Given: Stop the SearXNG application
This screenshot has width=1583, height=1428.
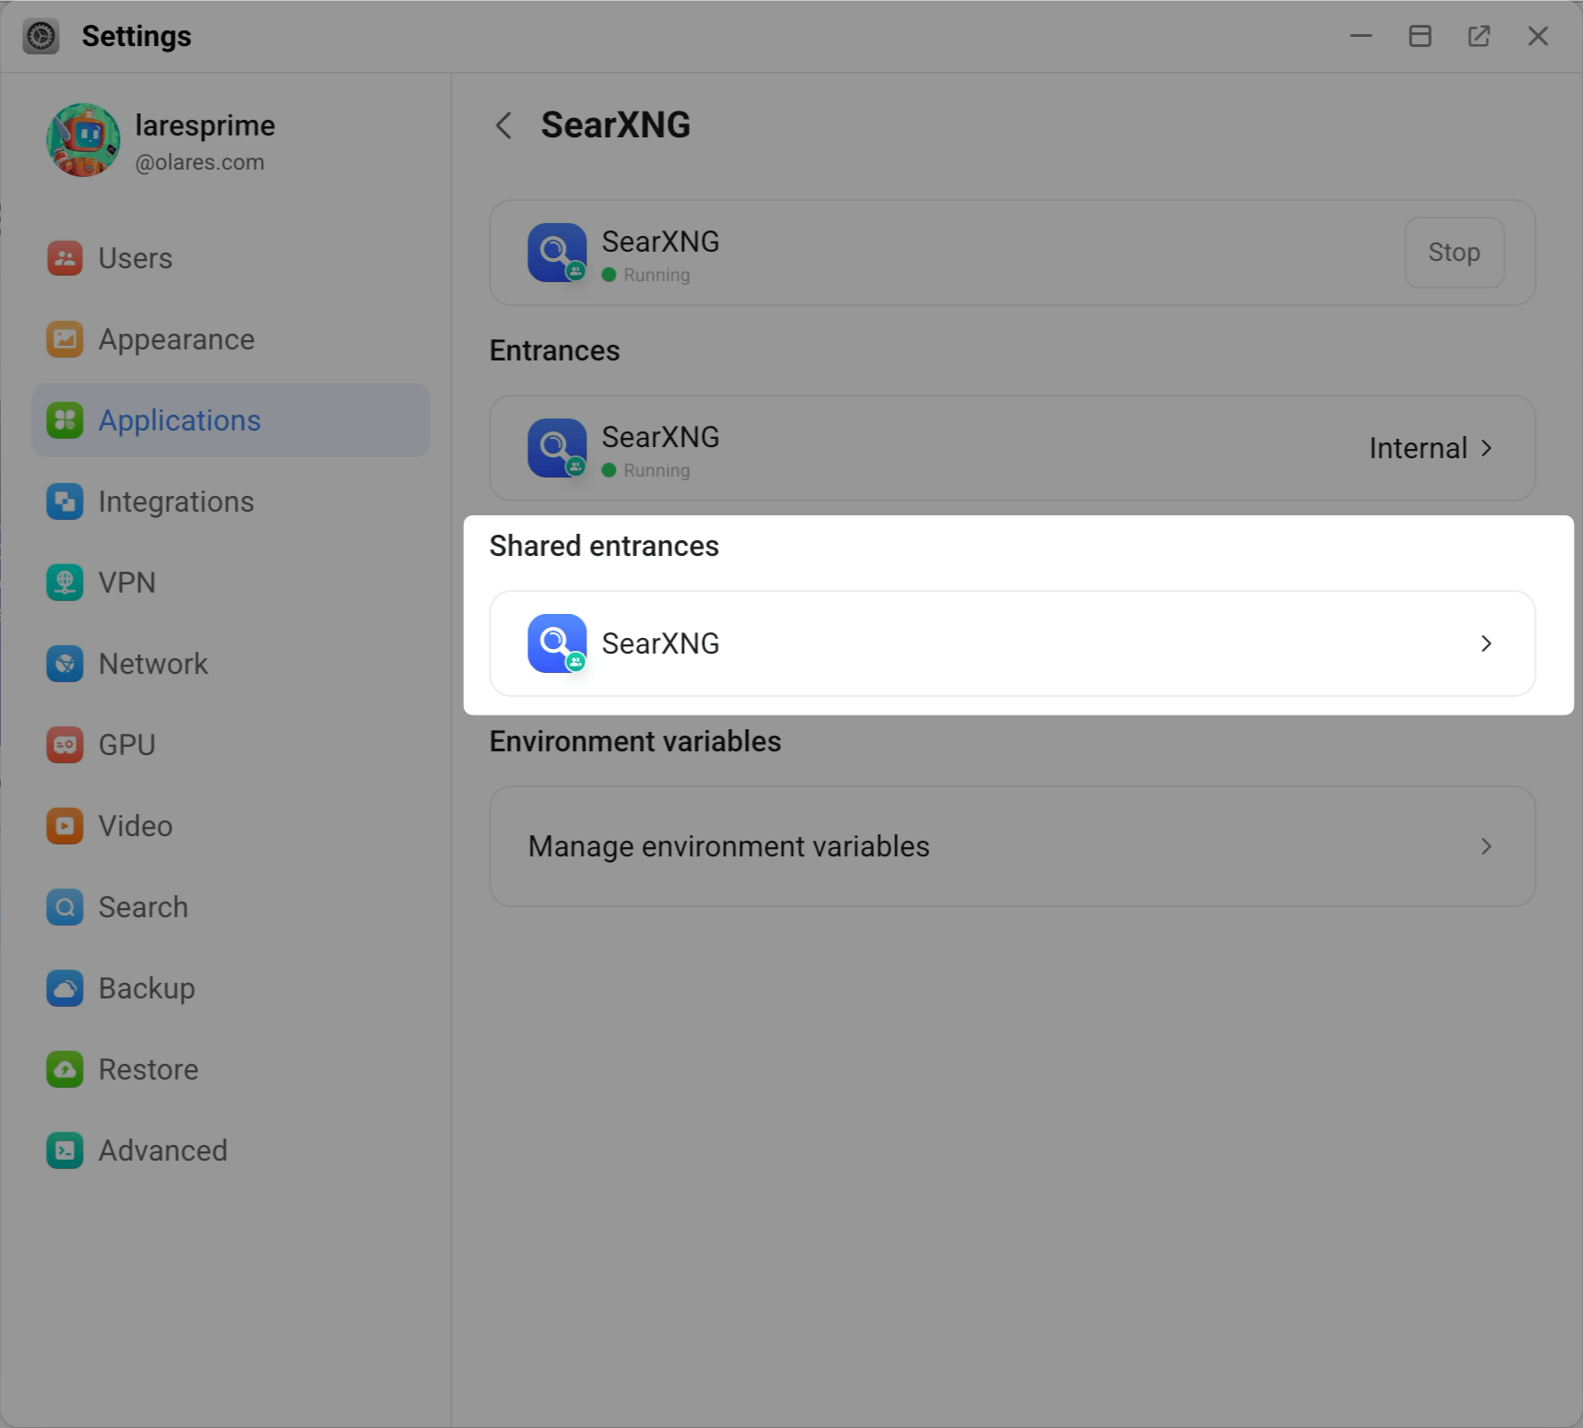Looking at the screenshot, I should (x=1454, y=253).
